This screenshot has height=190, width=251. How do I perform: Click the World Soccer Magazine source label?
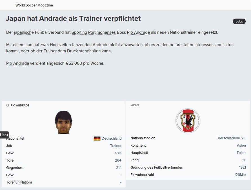tap(34, 5)
